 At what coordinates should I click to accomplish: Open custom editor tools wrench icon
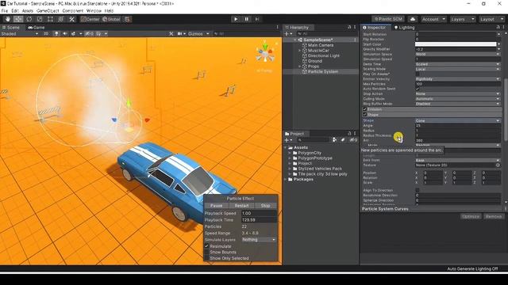tap(71, 19)
